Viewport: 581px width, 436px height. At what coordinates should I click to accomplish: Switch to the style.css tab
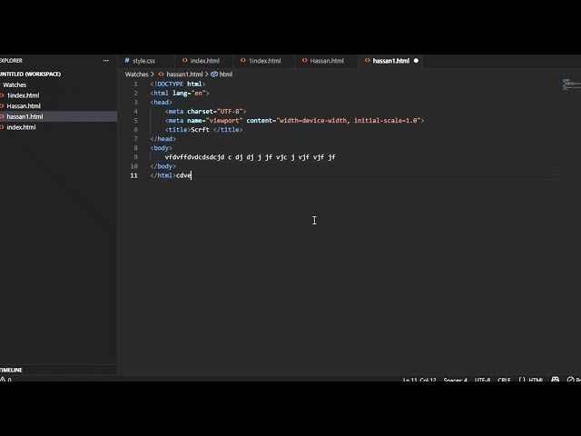pyautogui.click(x=143, y=61)
